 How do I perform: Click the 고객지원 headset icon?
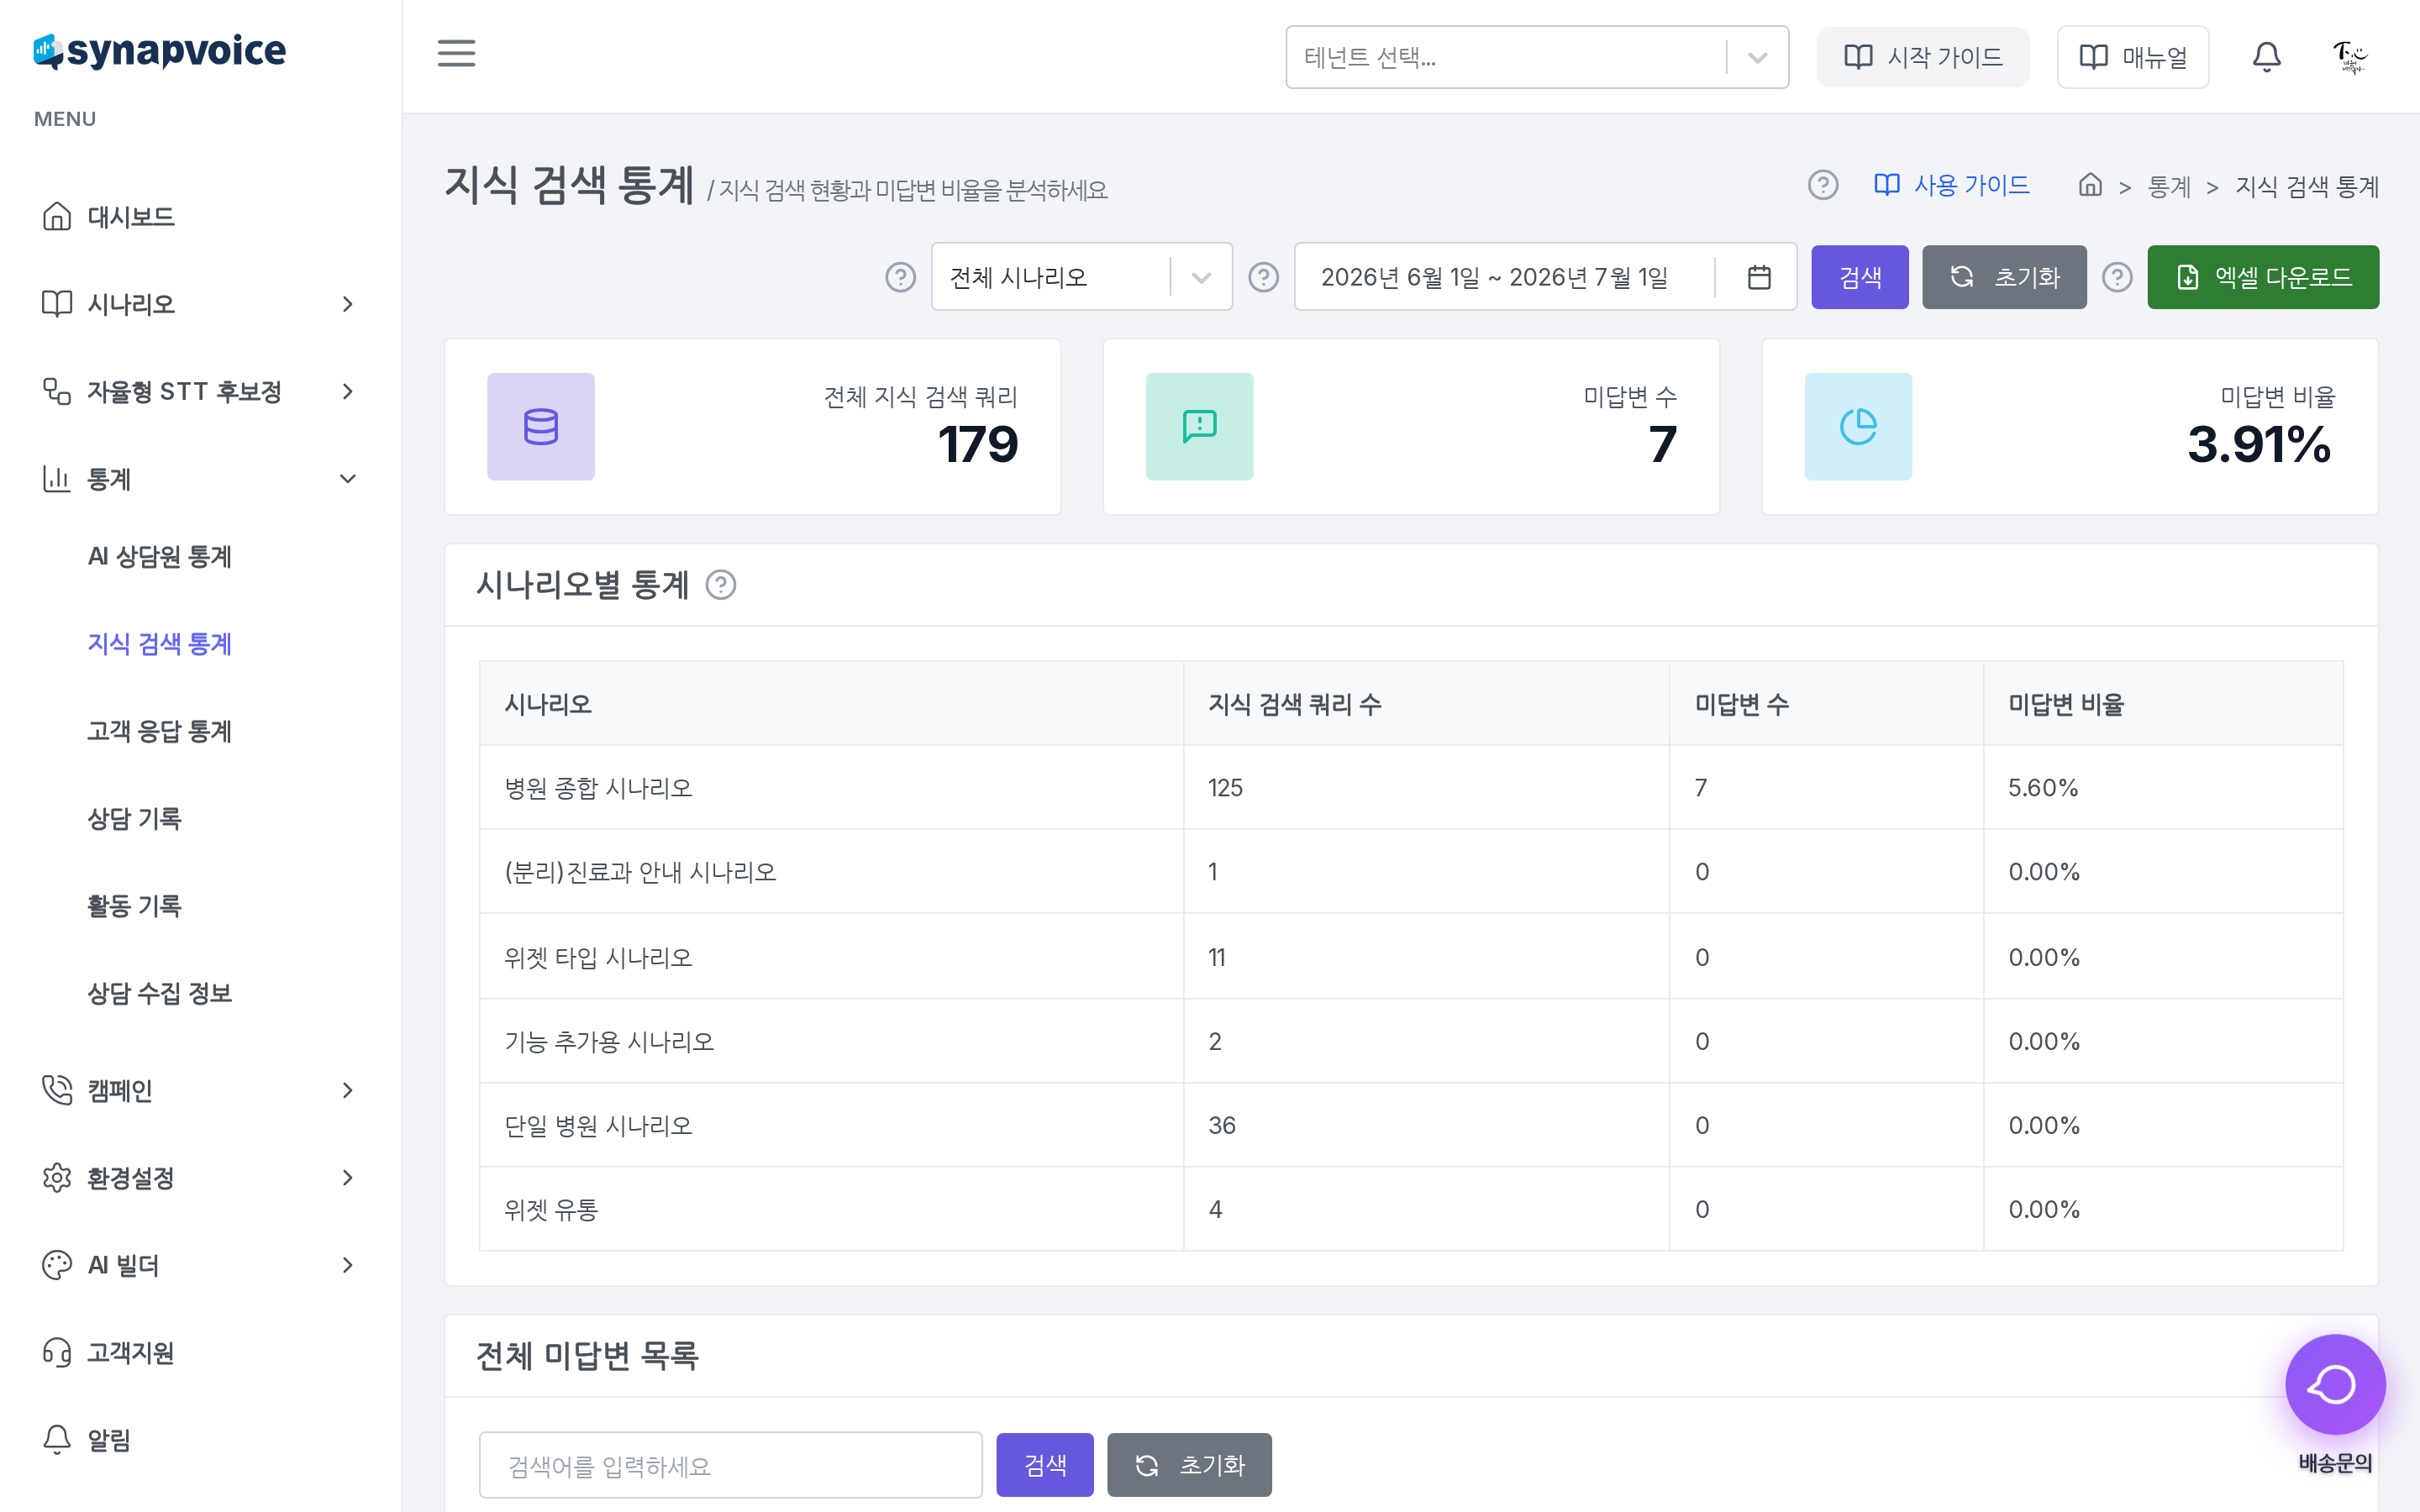click(x=57, y=1353)
